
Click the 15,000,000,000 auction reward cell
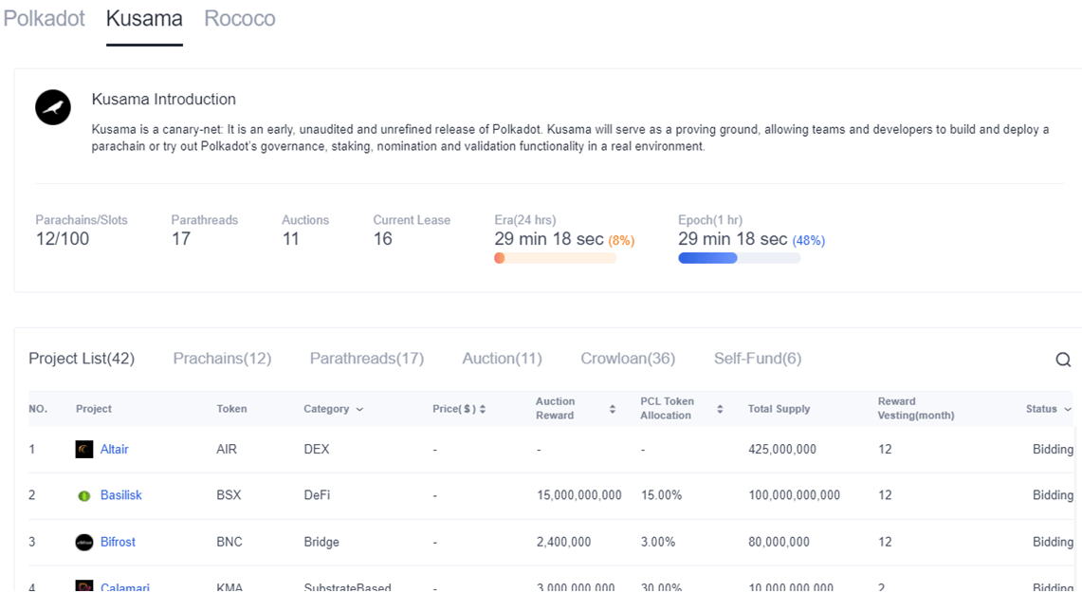click(x=579, y=495)
